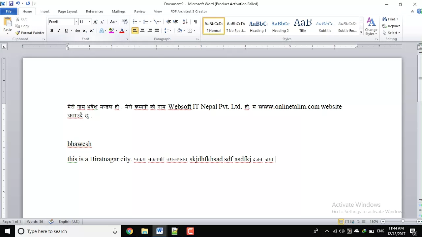Click the Undo arrow icon
422x237 pixels.
pos(18,4)
